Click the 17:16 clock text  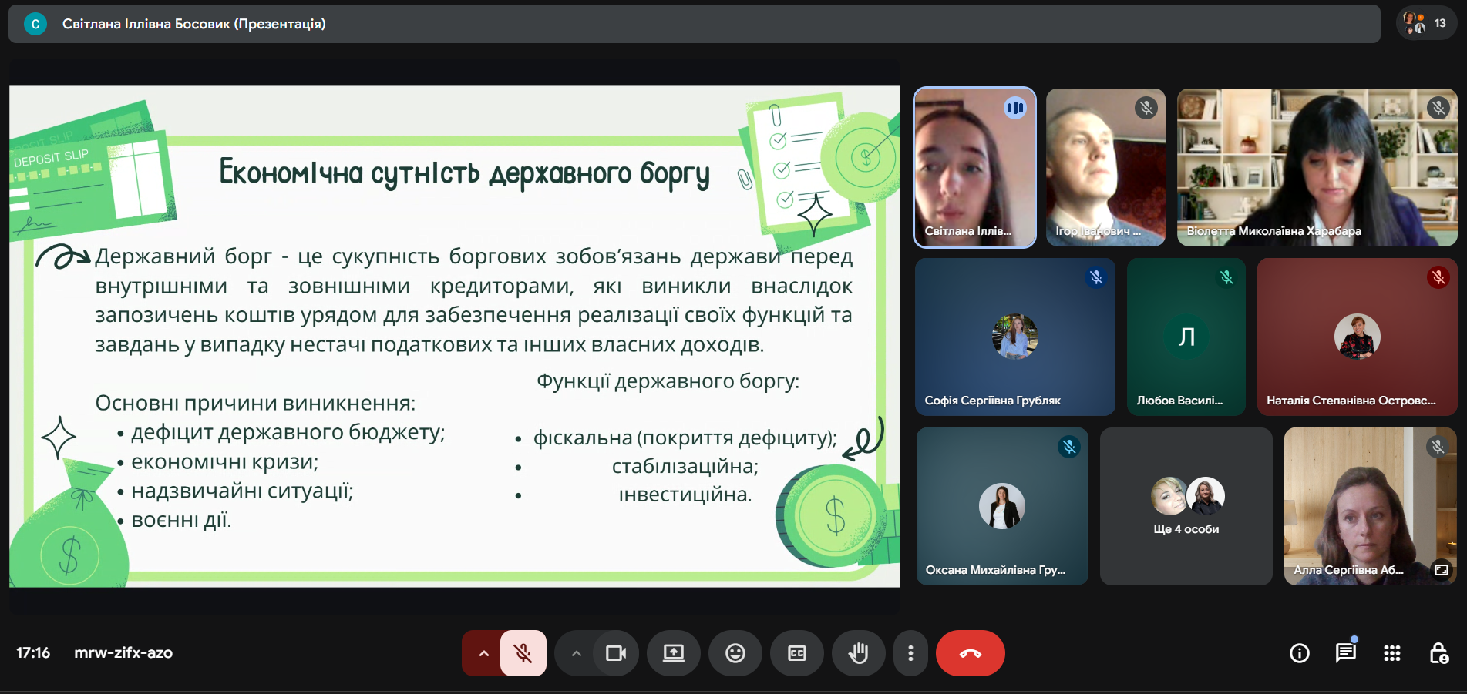click(33, 653)
